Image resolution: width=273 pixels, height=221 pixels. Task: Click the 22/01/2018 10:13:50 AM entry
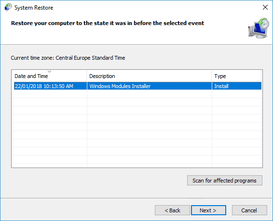pos(44,86)
